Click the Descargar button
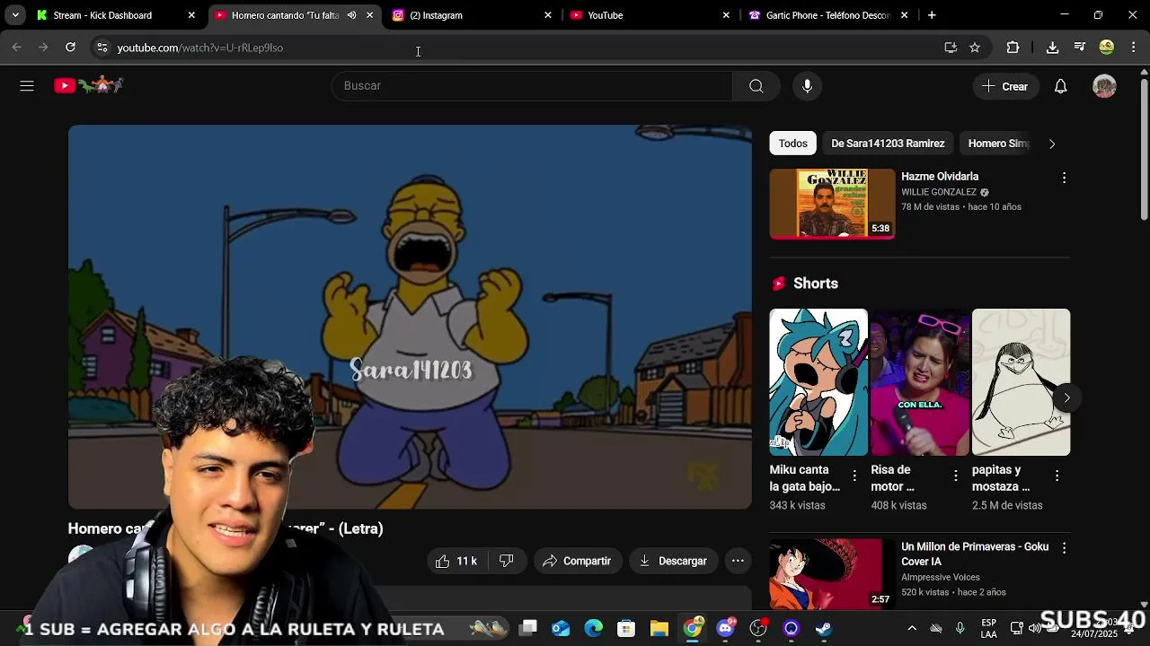The image size is (1150, 646). coord(673,561)
